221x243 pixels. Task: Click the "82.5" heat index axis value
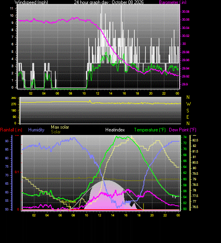(195, 140)
